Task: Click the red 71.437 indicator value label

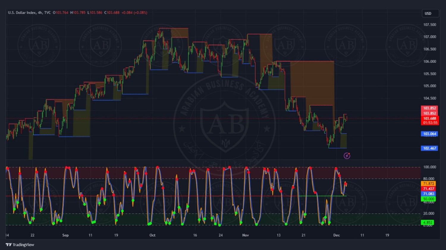Action: (428, 189)
